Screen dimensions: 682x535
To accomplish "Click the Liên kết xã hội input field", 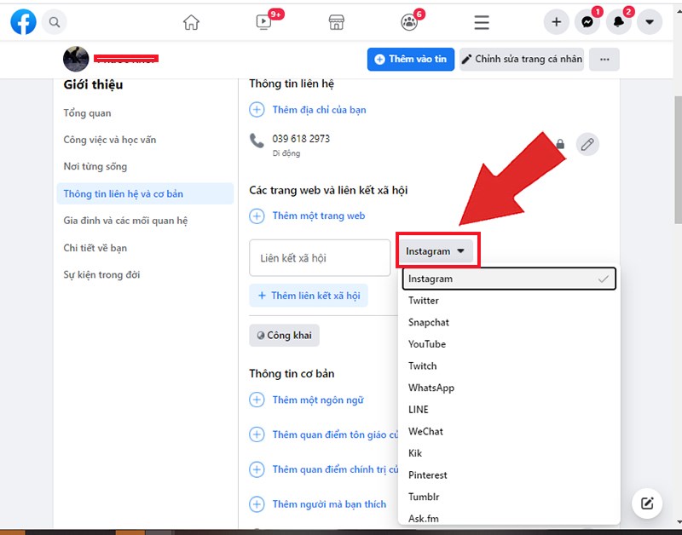I will 320,258.
